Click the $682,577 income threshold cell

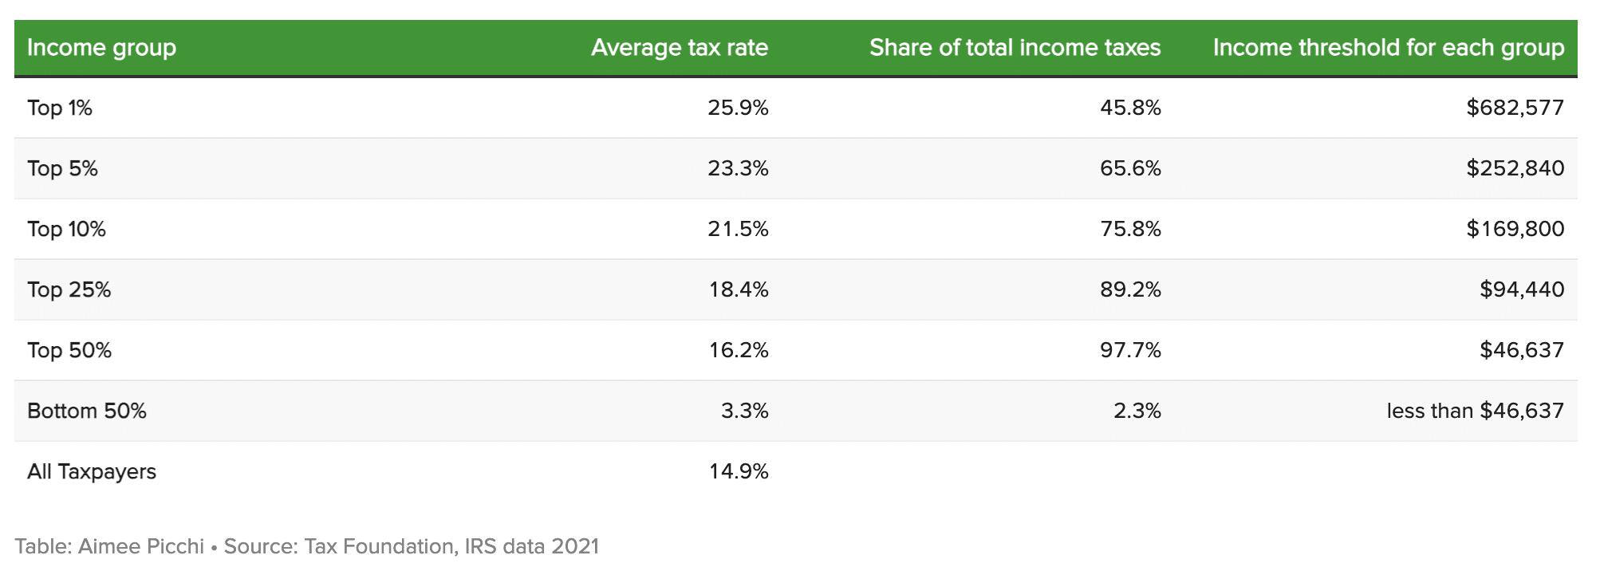(x=1515, y=108)
